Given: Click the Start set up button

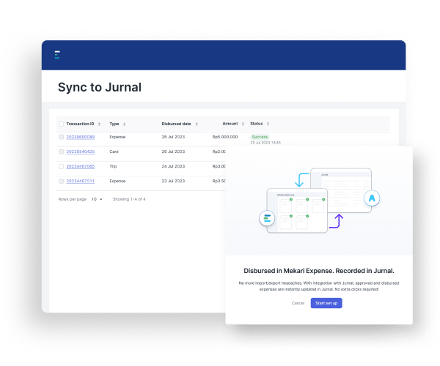Looking at the screenshot, I should click(x=326, y=303).
